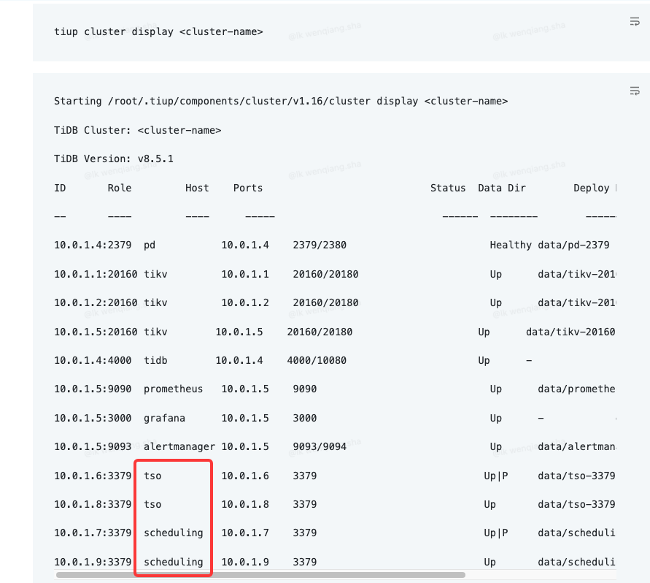Click the alertmanager role entry
Screen dimensions: 650x583
179,446
